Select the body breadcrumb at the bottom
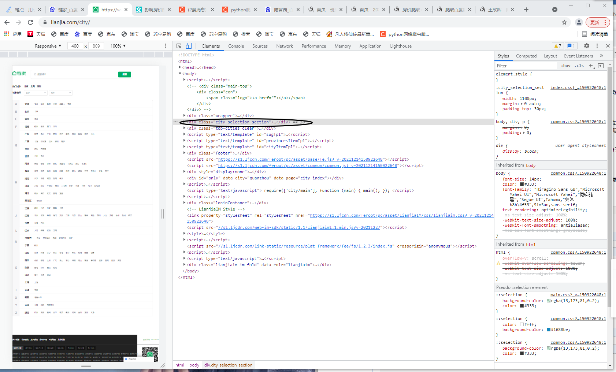This screenshot has width=616, height=372. [x=194, y=365]
